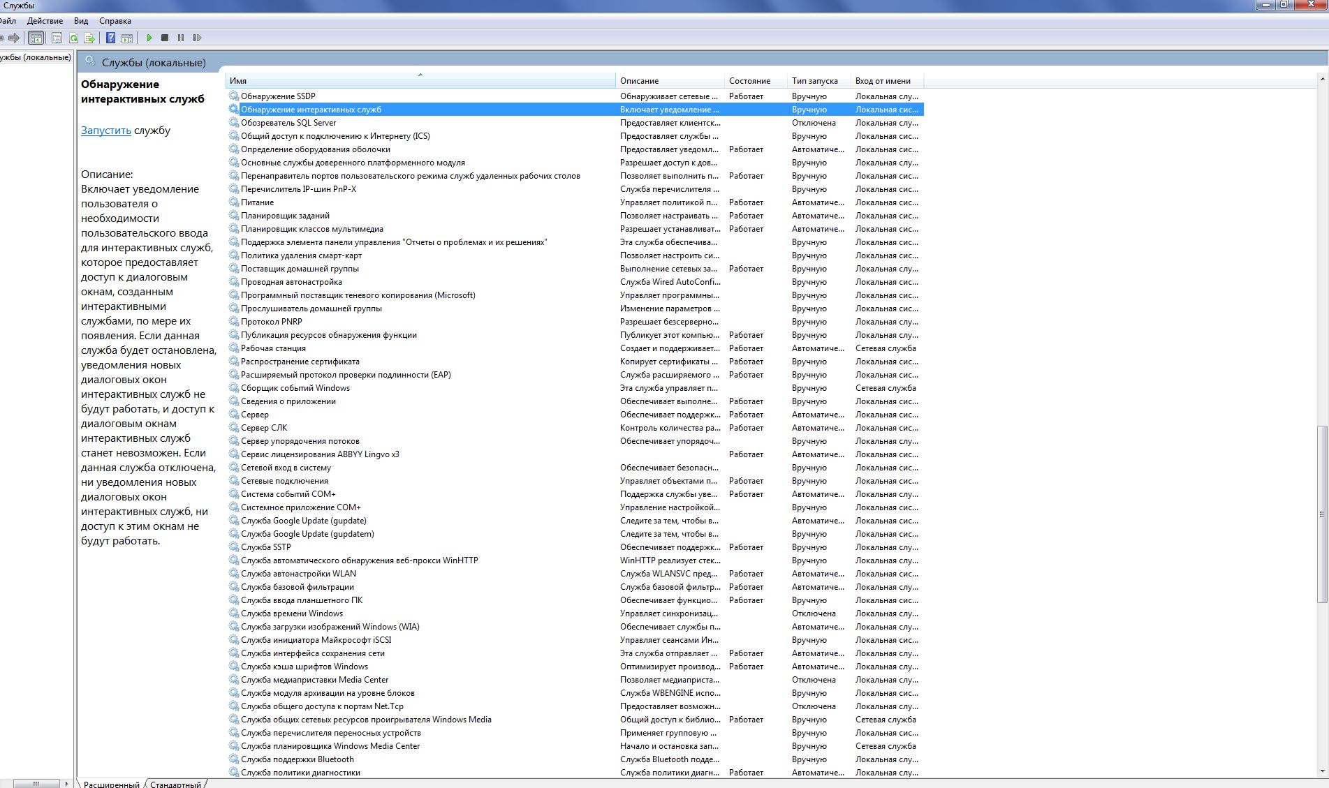Screen dimensions: 1329x788
Task: Toggle the show/hide action pane icon
Action: [127, 38]
